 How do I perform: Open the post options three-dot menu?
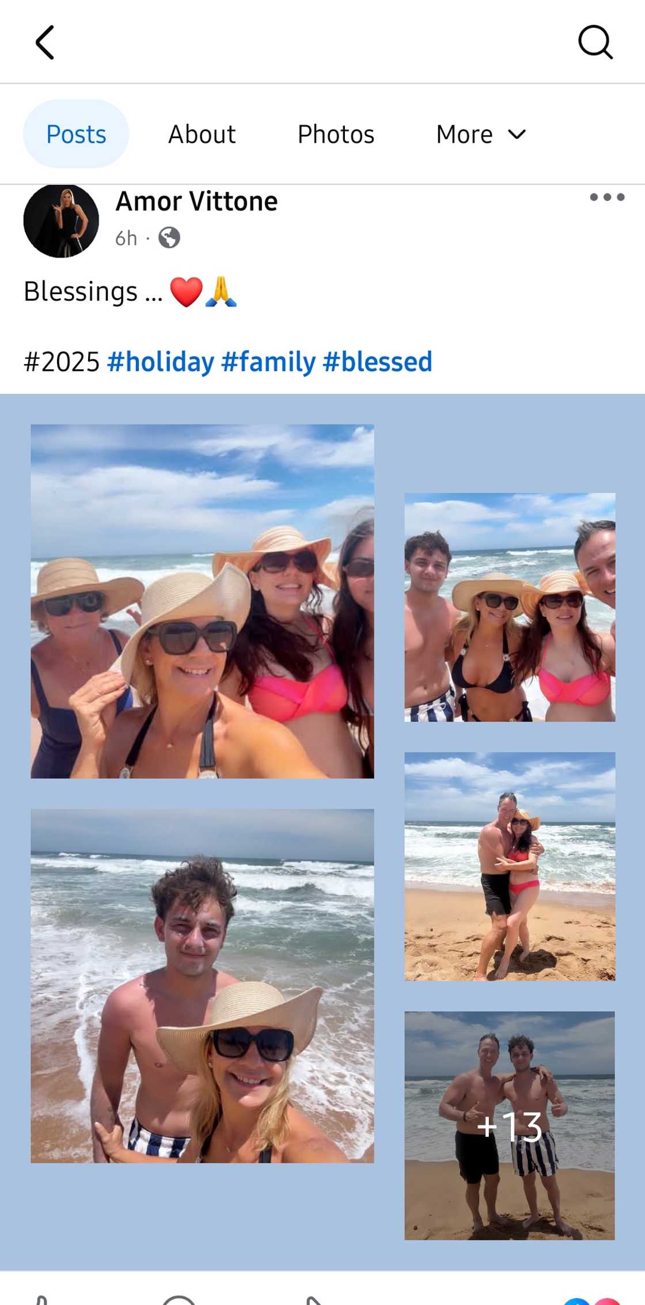(x=607, y=197)
